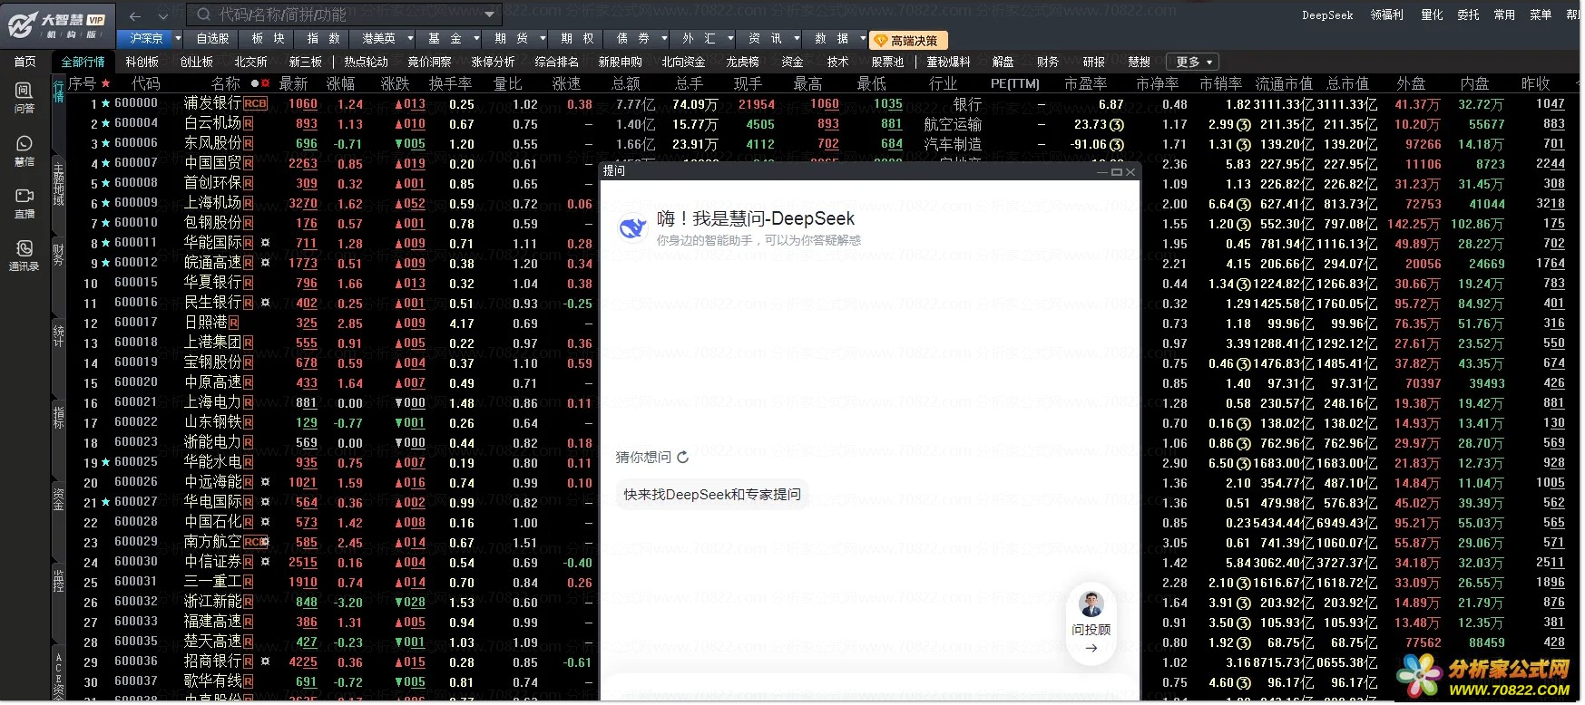The image size is (1585, 705).
Task: Expand the search box dropdown arrow
Action: click(490, 14)
